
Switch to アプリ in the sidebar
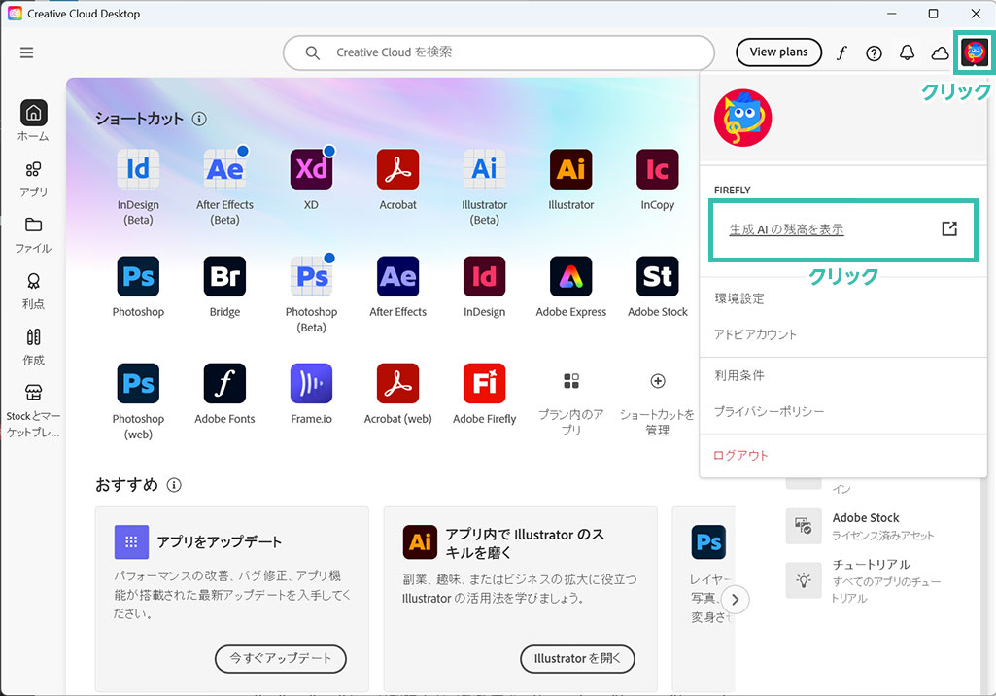coord(33,178)
